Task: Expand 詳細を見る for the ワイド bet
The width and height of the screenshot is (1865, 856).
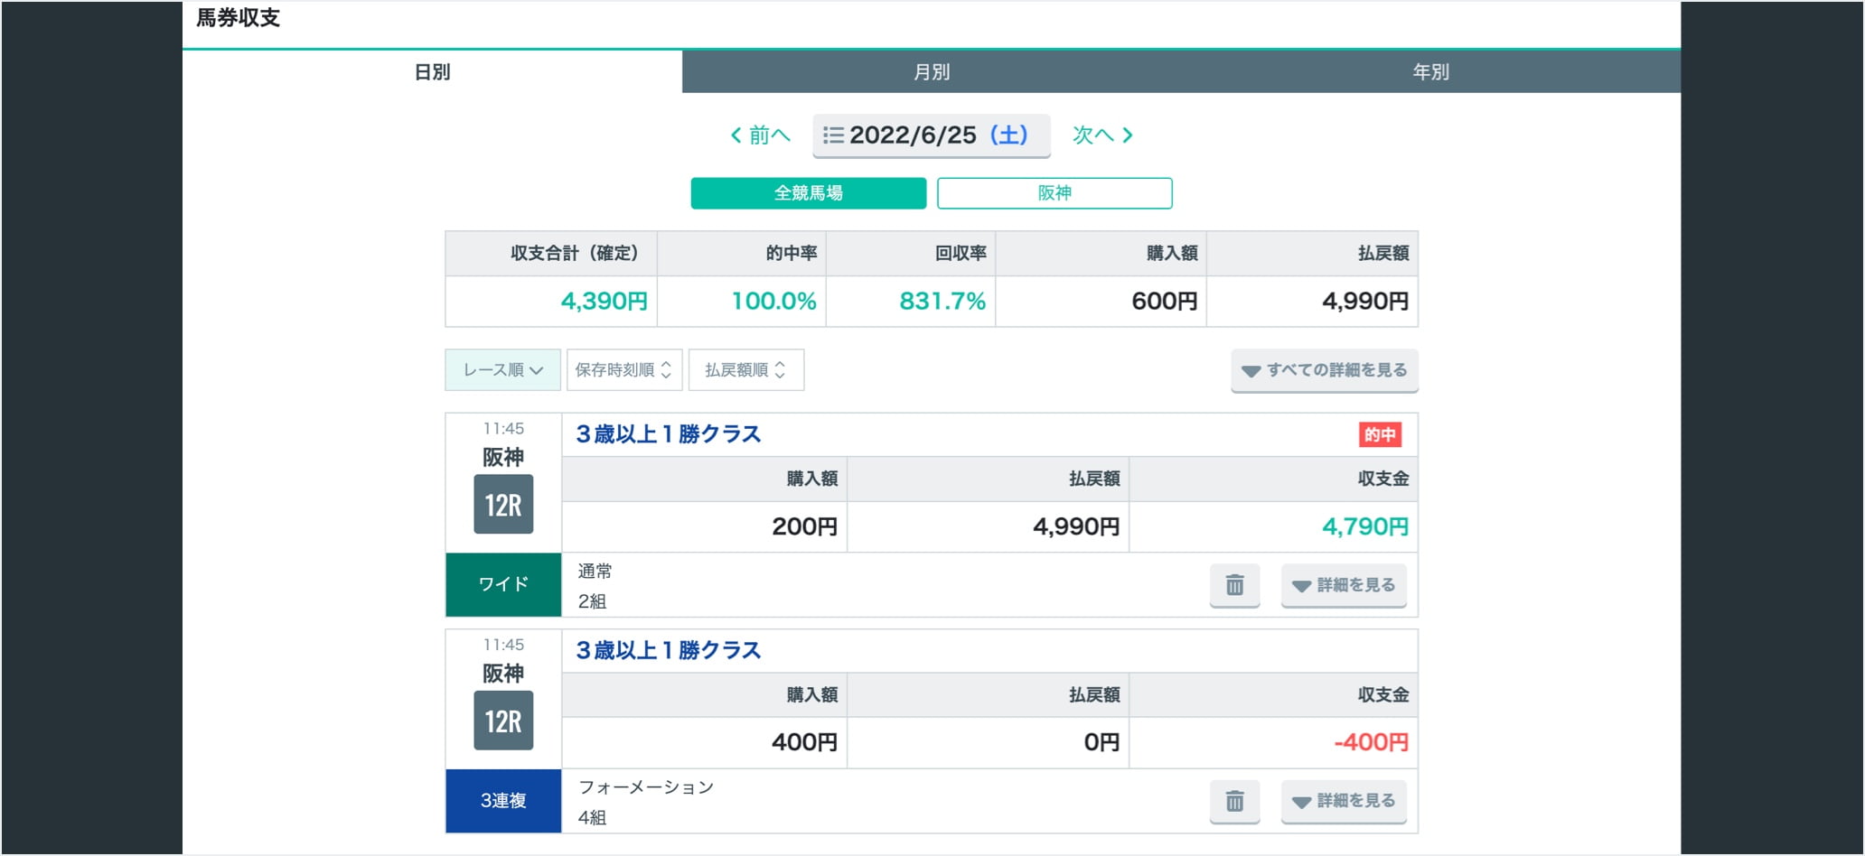Action: (x=1344, y=585)
